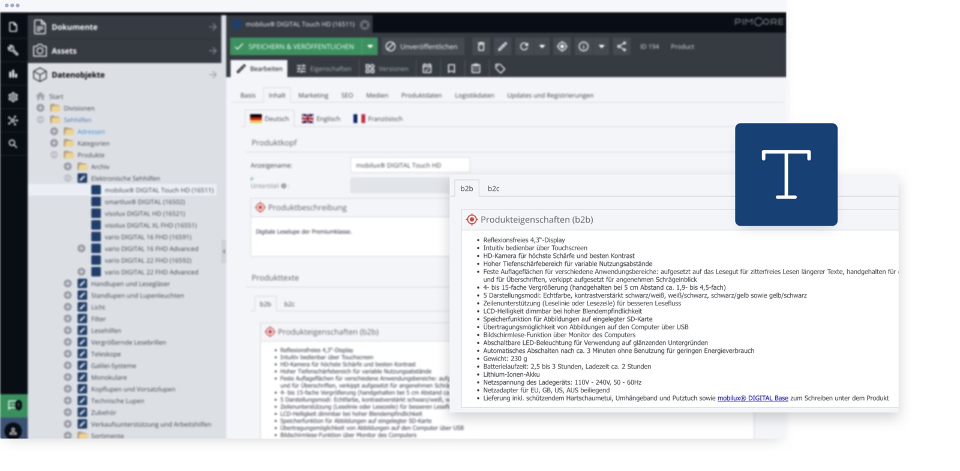The image size is (960, 471).
Task: Open the magnifier search icon in sidebar
Action: point(13,144)
